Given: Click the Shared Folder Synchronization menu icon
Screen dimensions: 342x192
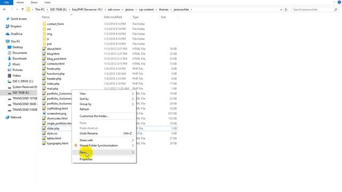Looking at the screenshot, I should [76, 146].
